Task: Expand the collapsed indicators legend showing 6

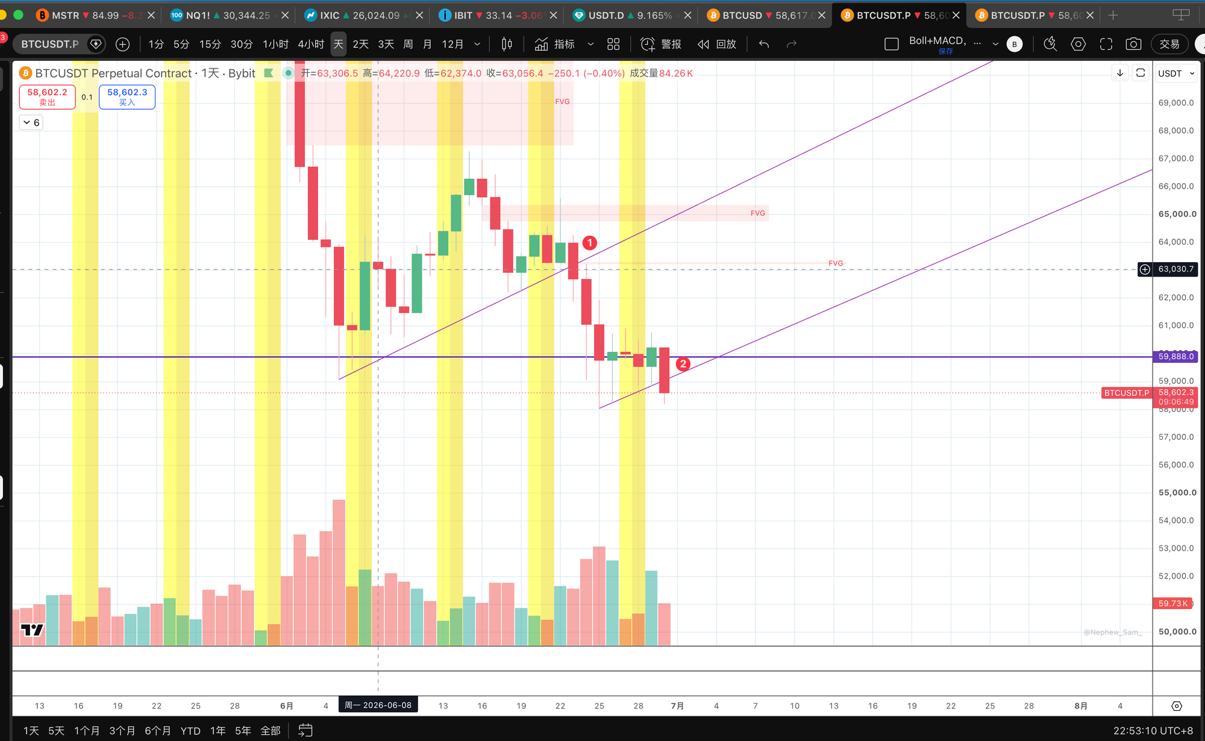Action: pyautogui.click(x=31, y=122)
